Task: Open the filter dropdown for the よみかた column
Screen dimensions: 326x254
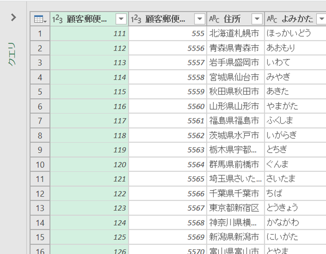Action: coord(321,19)
